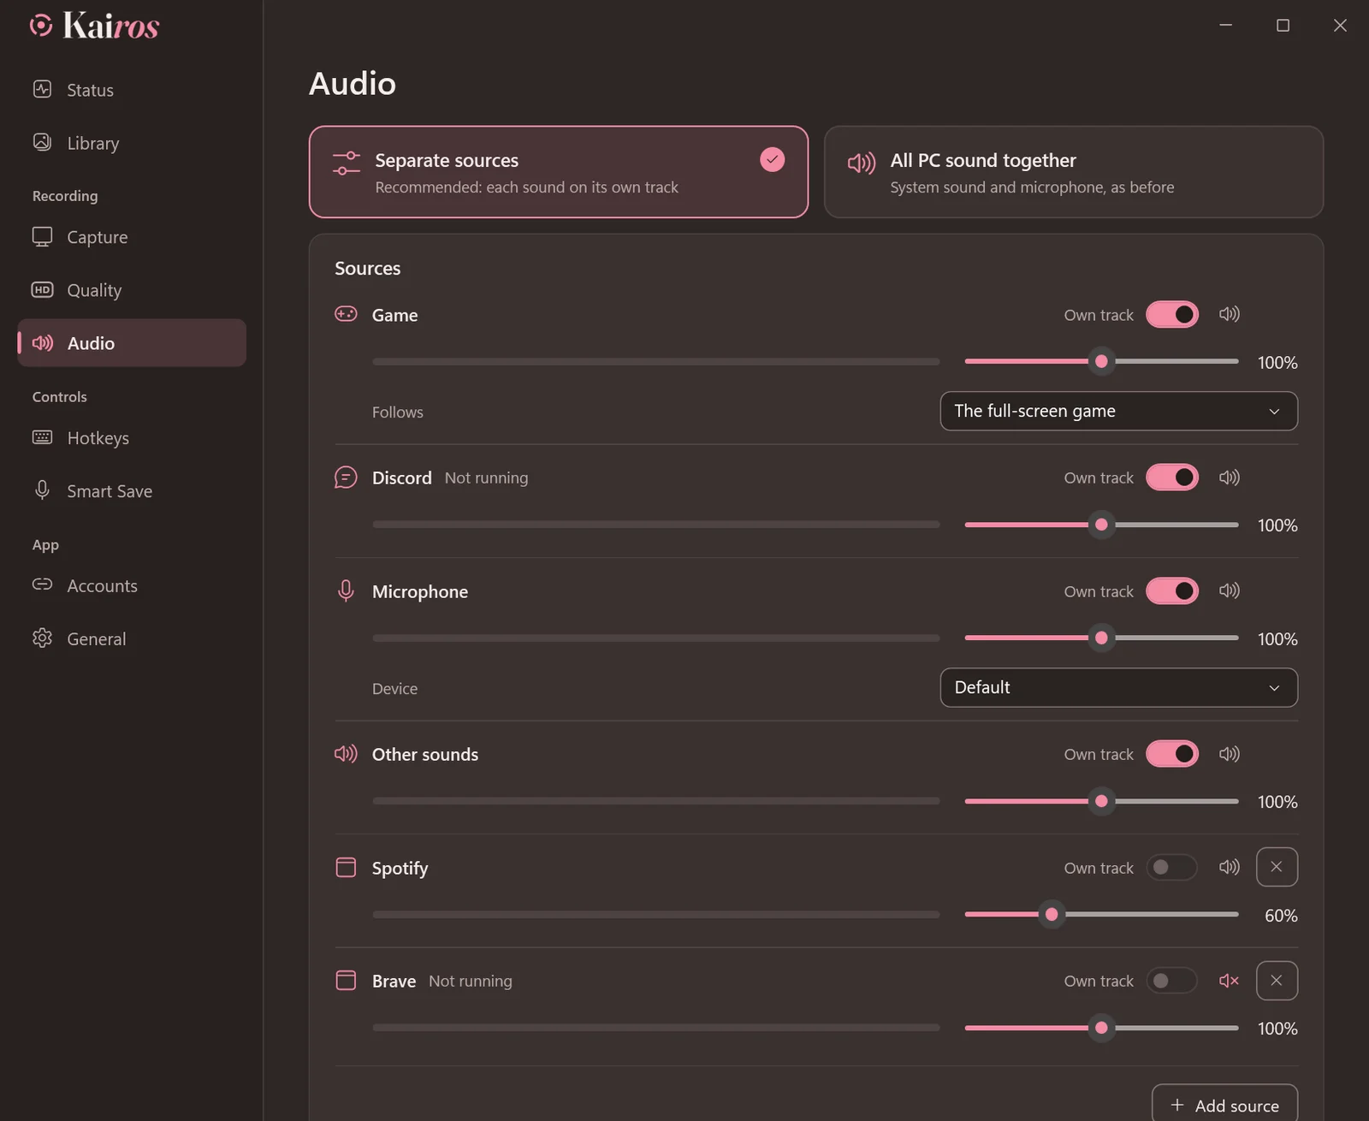Open the Library page
This screenshot has height=1121, width=1369.
point(132,143)
